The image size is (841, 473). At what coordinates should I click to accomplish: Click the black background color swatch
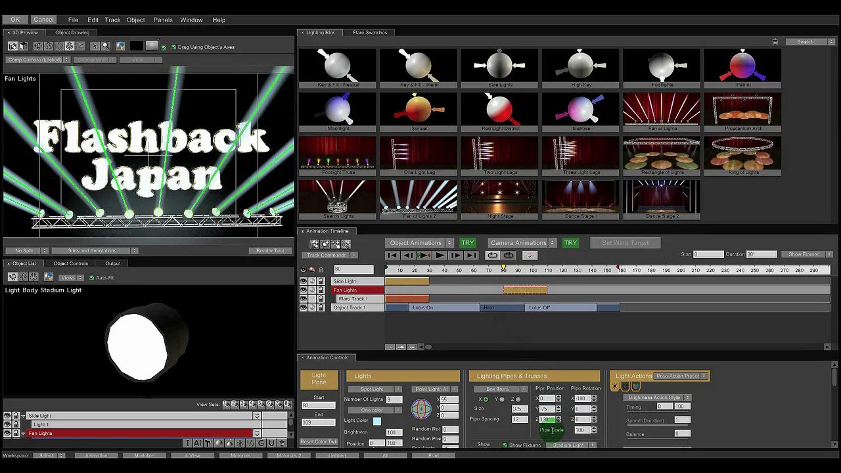coord(136,46)
